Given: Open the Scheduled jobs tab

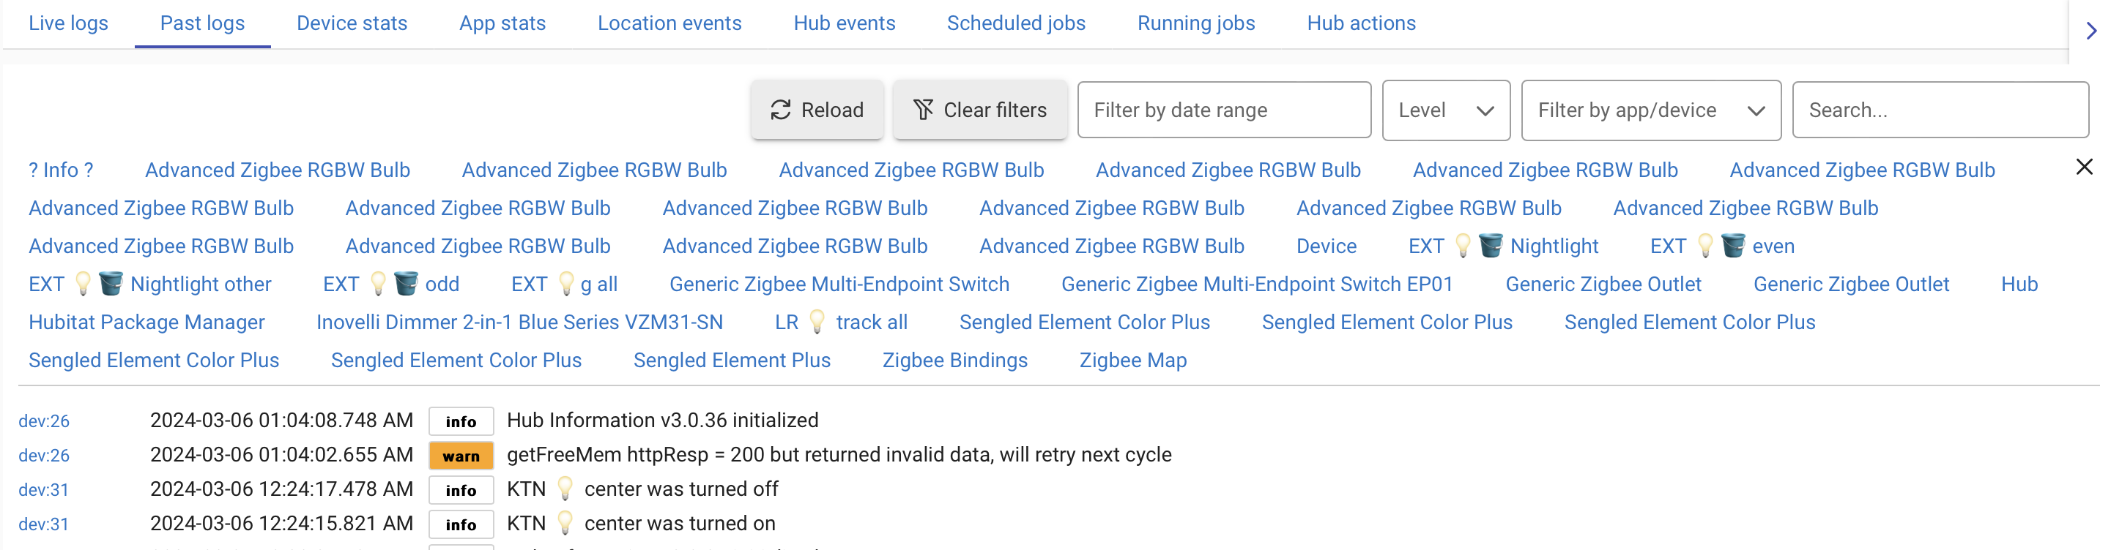Looking at the screenshot, I should click(x=1015, y=23).
